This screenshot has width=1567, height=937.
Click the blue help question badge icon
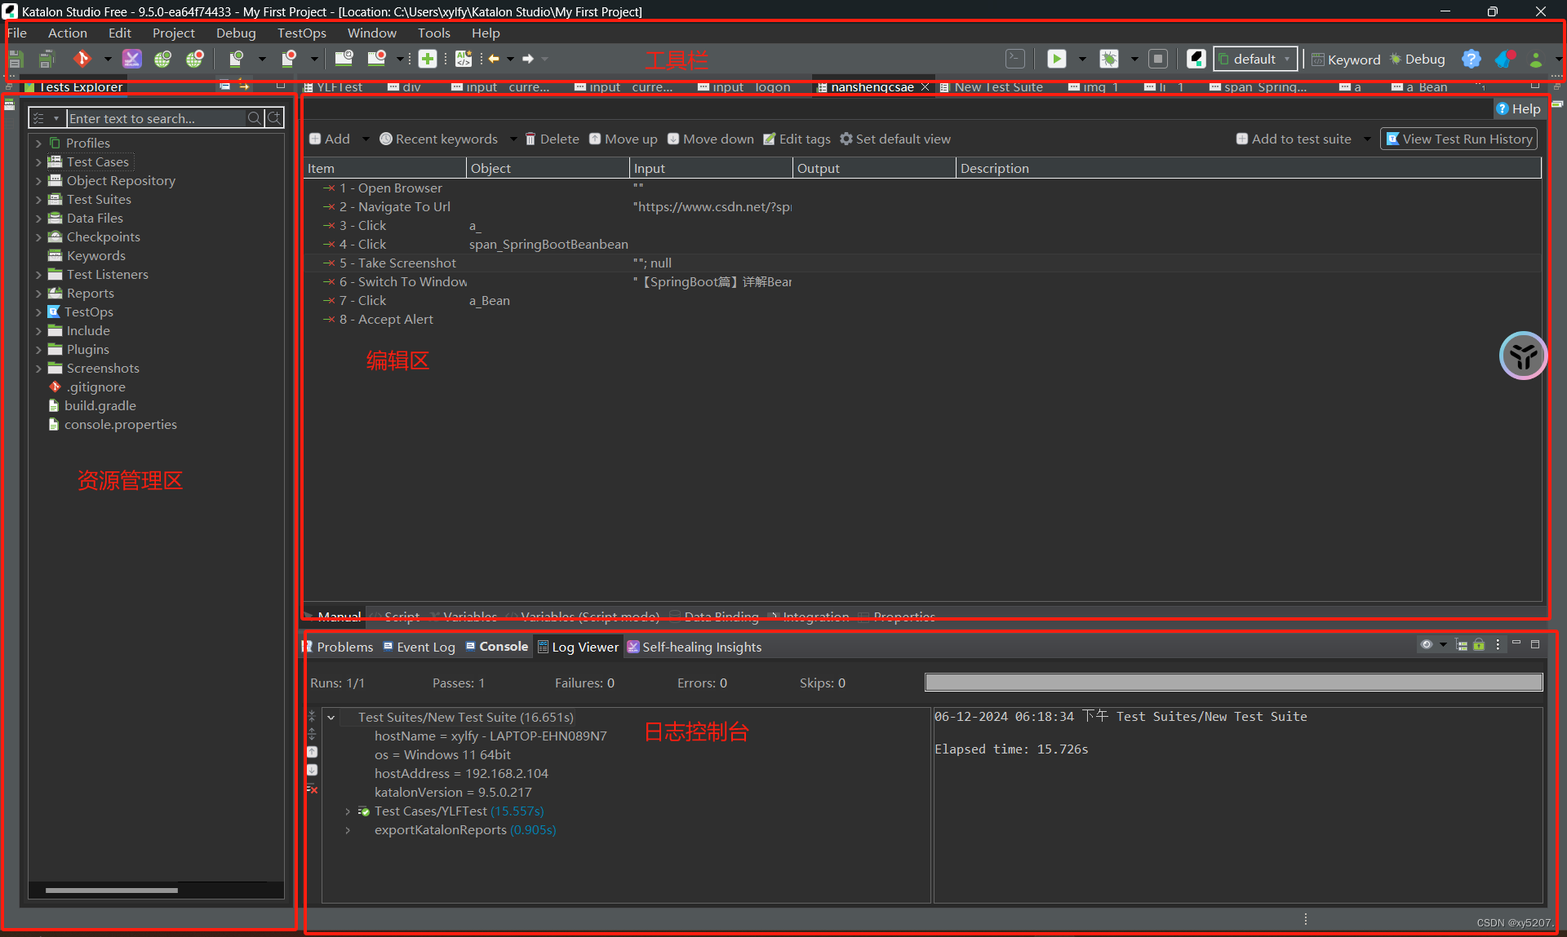pyautogui.click(x=1471, y=59)
